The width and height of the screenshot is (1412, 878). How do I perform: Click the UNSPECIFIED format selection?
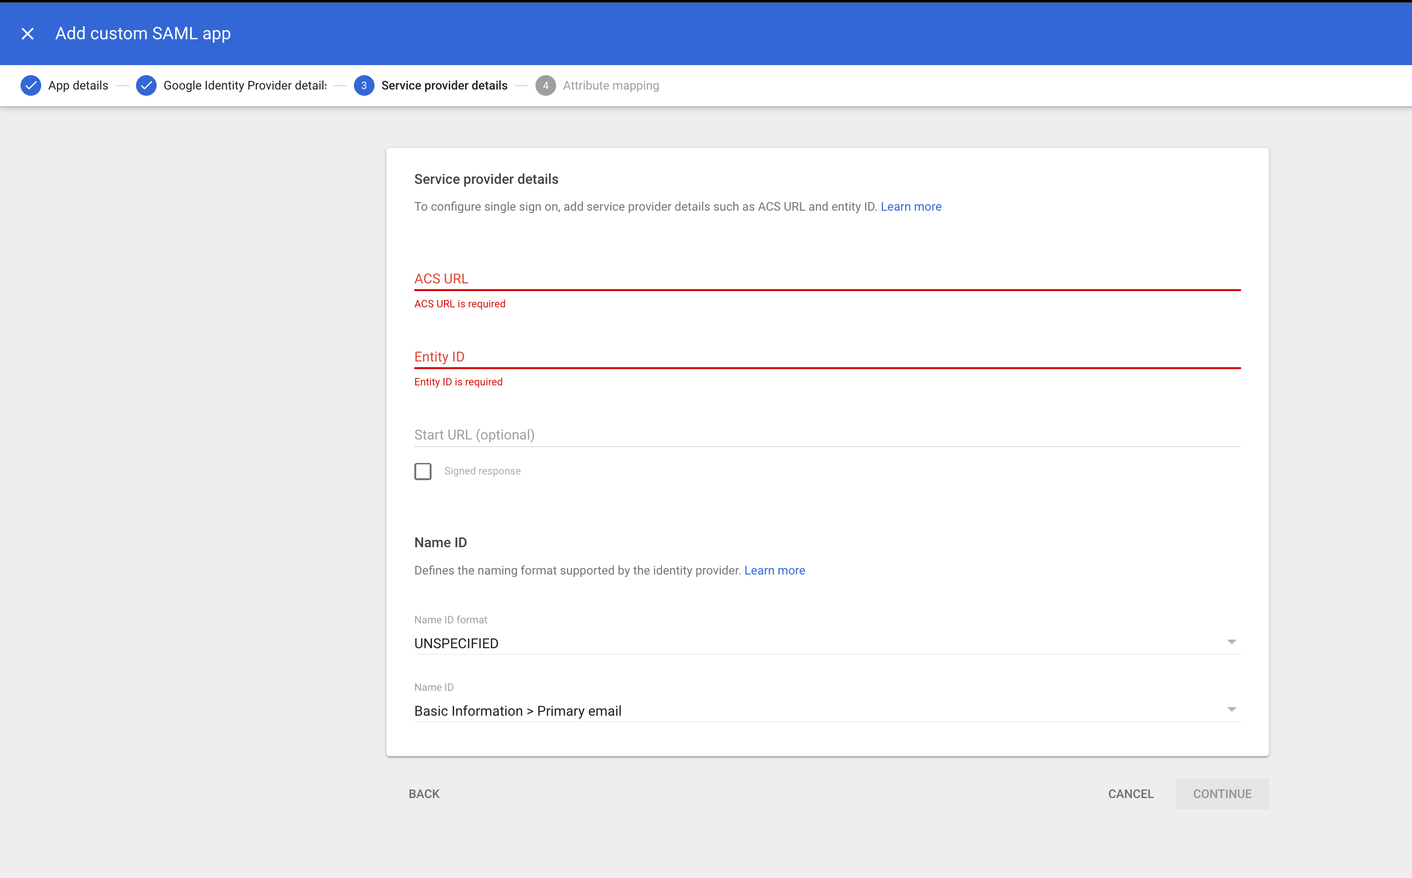456,643
